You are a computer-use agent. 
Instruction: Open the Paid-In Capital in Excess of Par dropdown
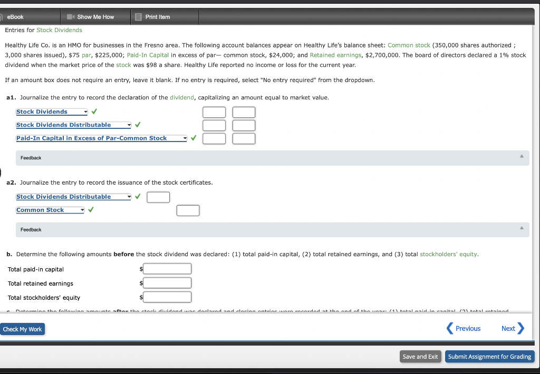(101, 138)
